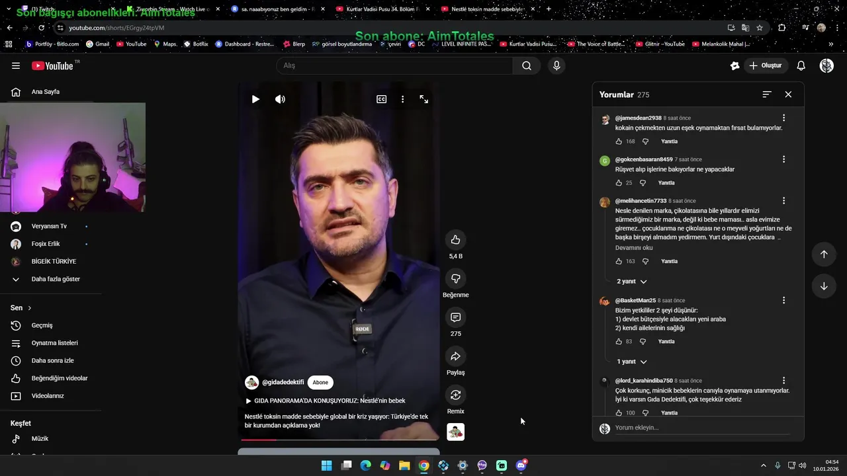Go to previous short with up arrow
Viewport: 847px width, 476px height.
tap(824, 255)
